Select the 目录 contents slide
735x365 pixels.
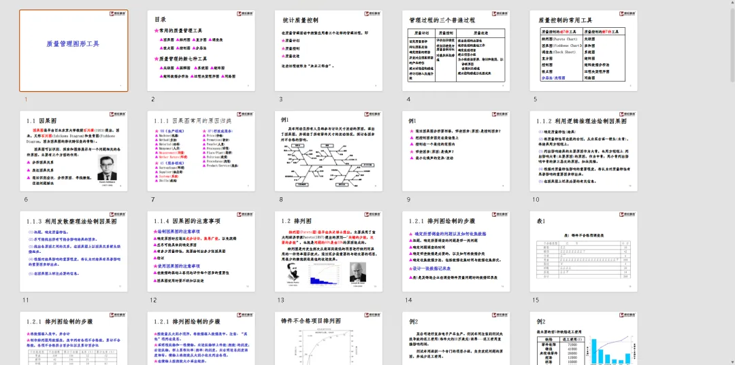[201, 50]
